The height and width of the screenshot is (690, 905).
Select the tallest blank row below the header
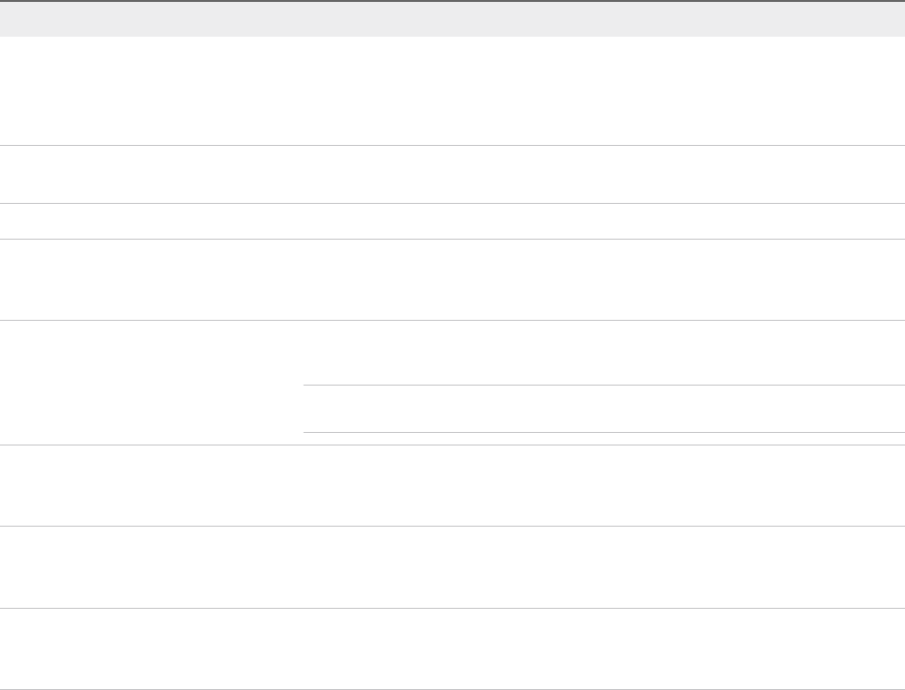tap(452, 91)
